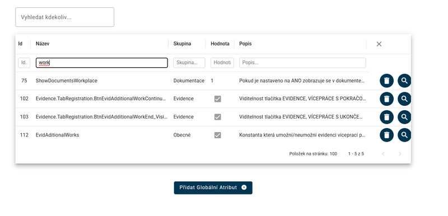448x216 pixels.
Task: Click the Popis filter input
Action: pos(302,63)
